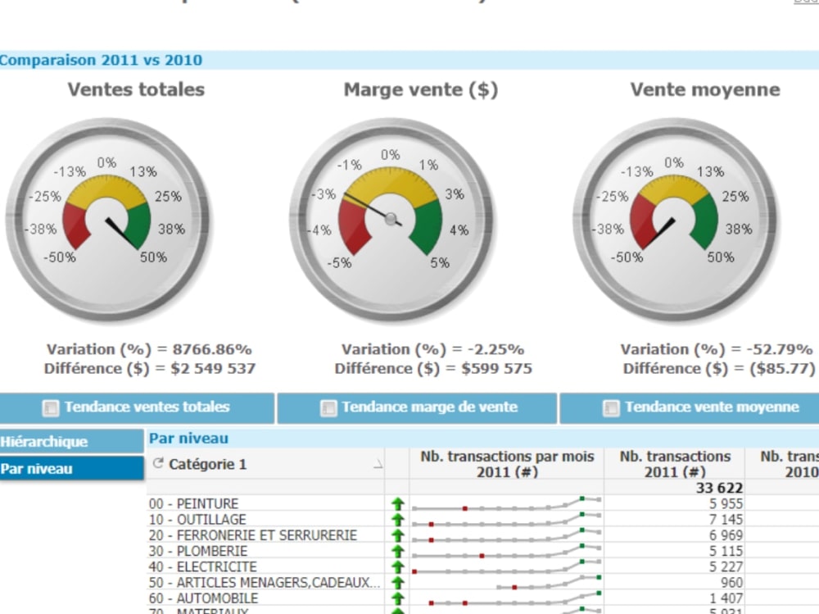Click Marge vente ($) gauge
The height and width of the screenshot is (614, 819).
pyautogui.click(x=391, y=219)
